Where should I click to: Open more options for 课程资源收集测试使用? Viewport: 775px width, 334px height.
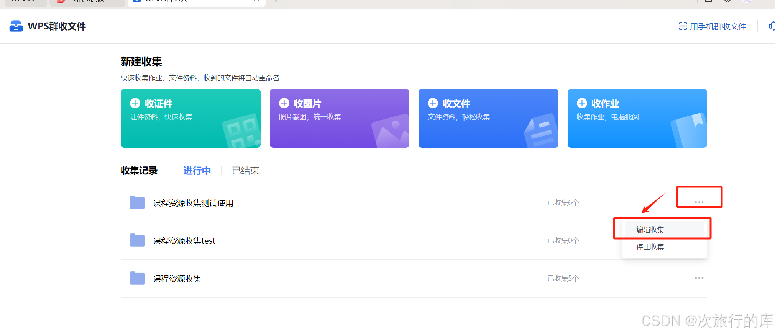click(699, 202)
